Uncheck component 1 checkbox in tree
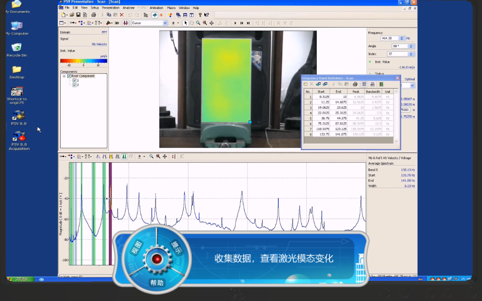 74,80
